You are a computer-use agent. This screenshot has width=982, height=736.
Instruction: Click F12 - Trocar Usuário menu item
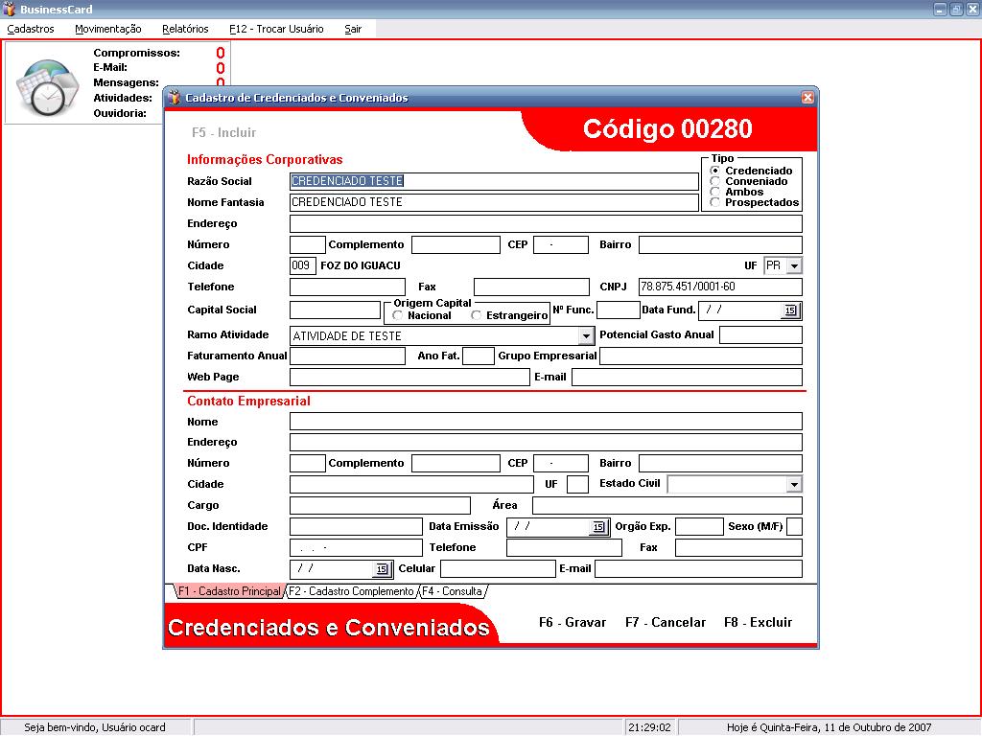[276, 29]
